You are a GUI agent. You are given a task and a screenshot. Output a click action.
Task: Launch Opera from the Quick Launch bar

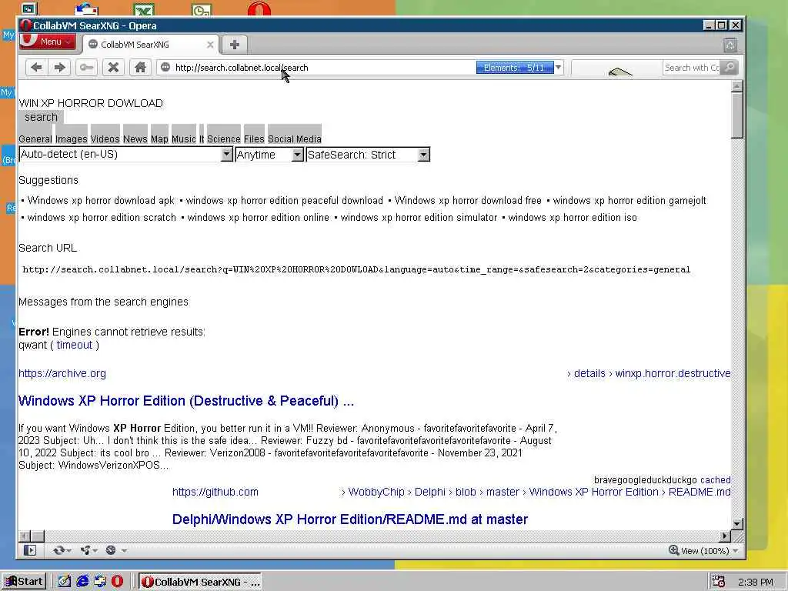[x=117, y=582]
